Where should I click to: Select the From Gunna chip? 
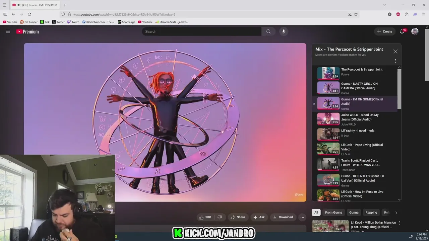tap(333, 213)
